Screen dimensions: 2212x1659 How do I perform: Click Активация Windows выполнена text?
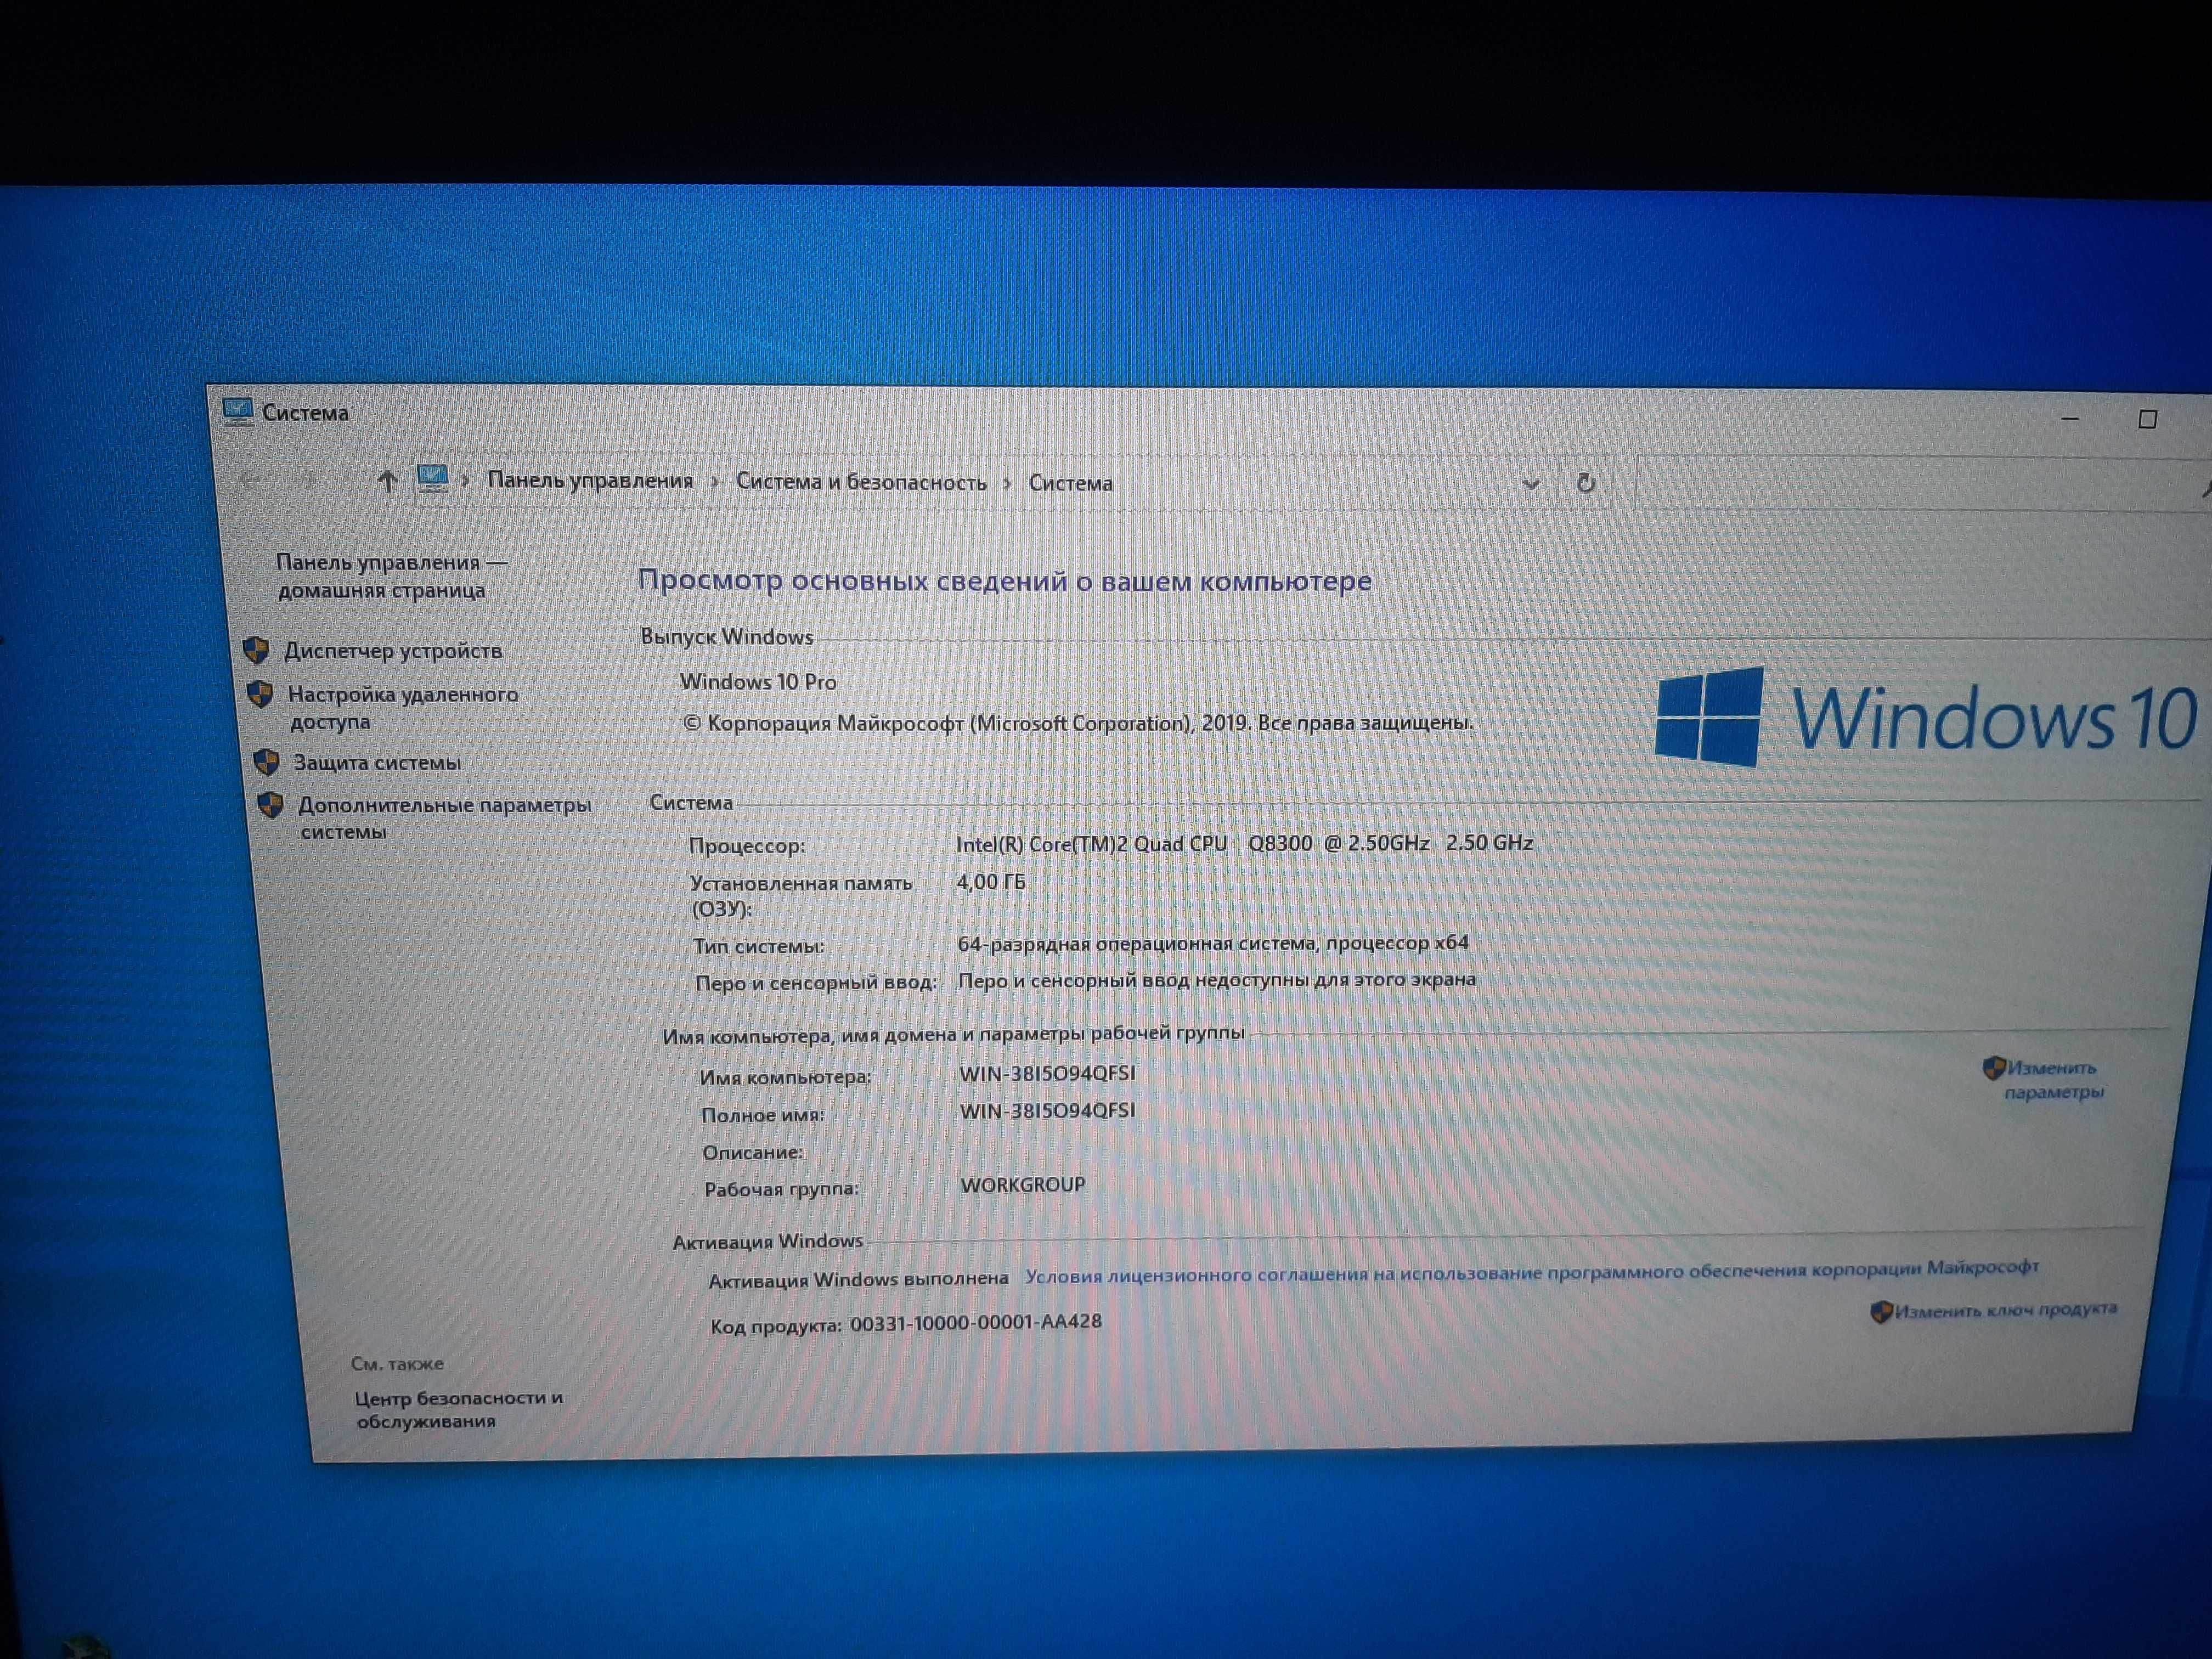(858, 1279)
